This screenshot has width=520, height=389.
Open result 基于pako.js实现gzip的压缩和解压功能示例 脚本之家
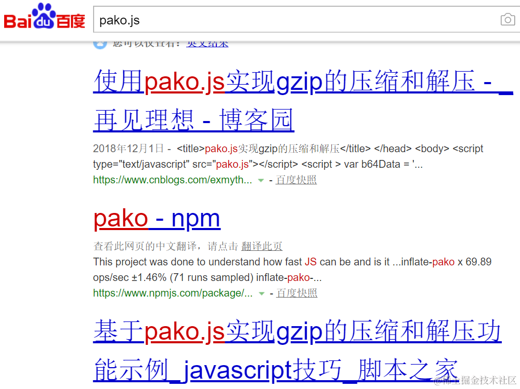[x=297, y=350]
